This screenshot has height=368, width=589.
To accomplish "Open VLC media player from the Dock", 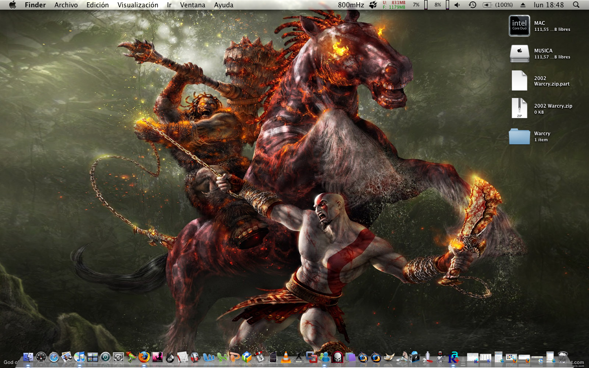I will [x=286, y=357].
